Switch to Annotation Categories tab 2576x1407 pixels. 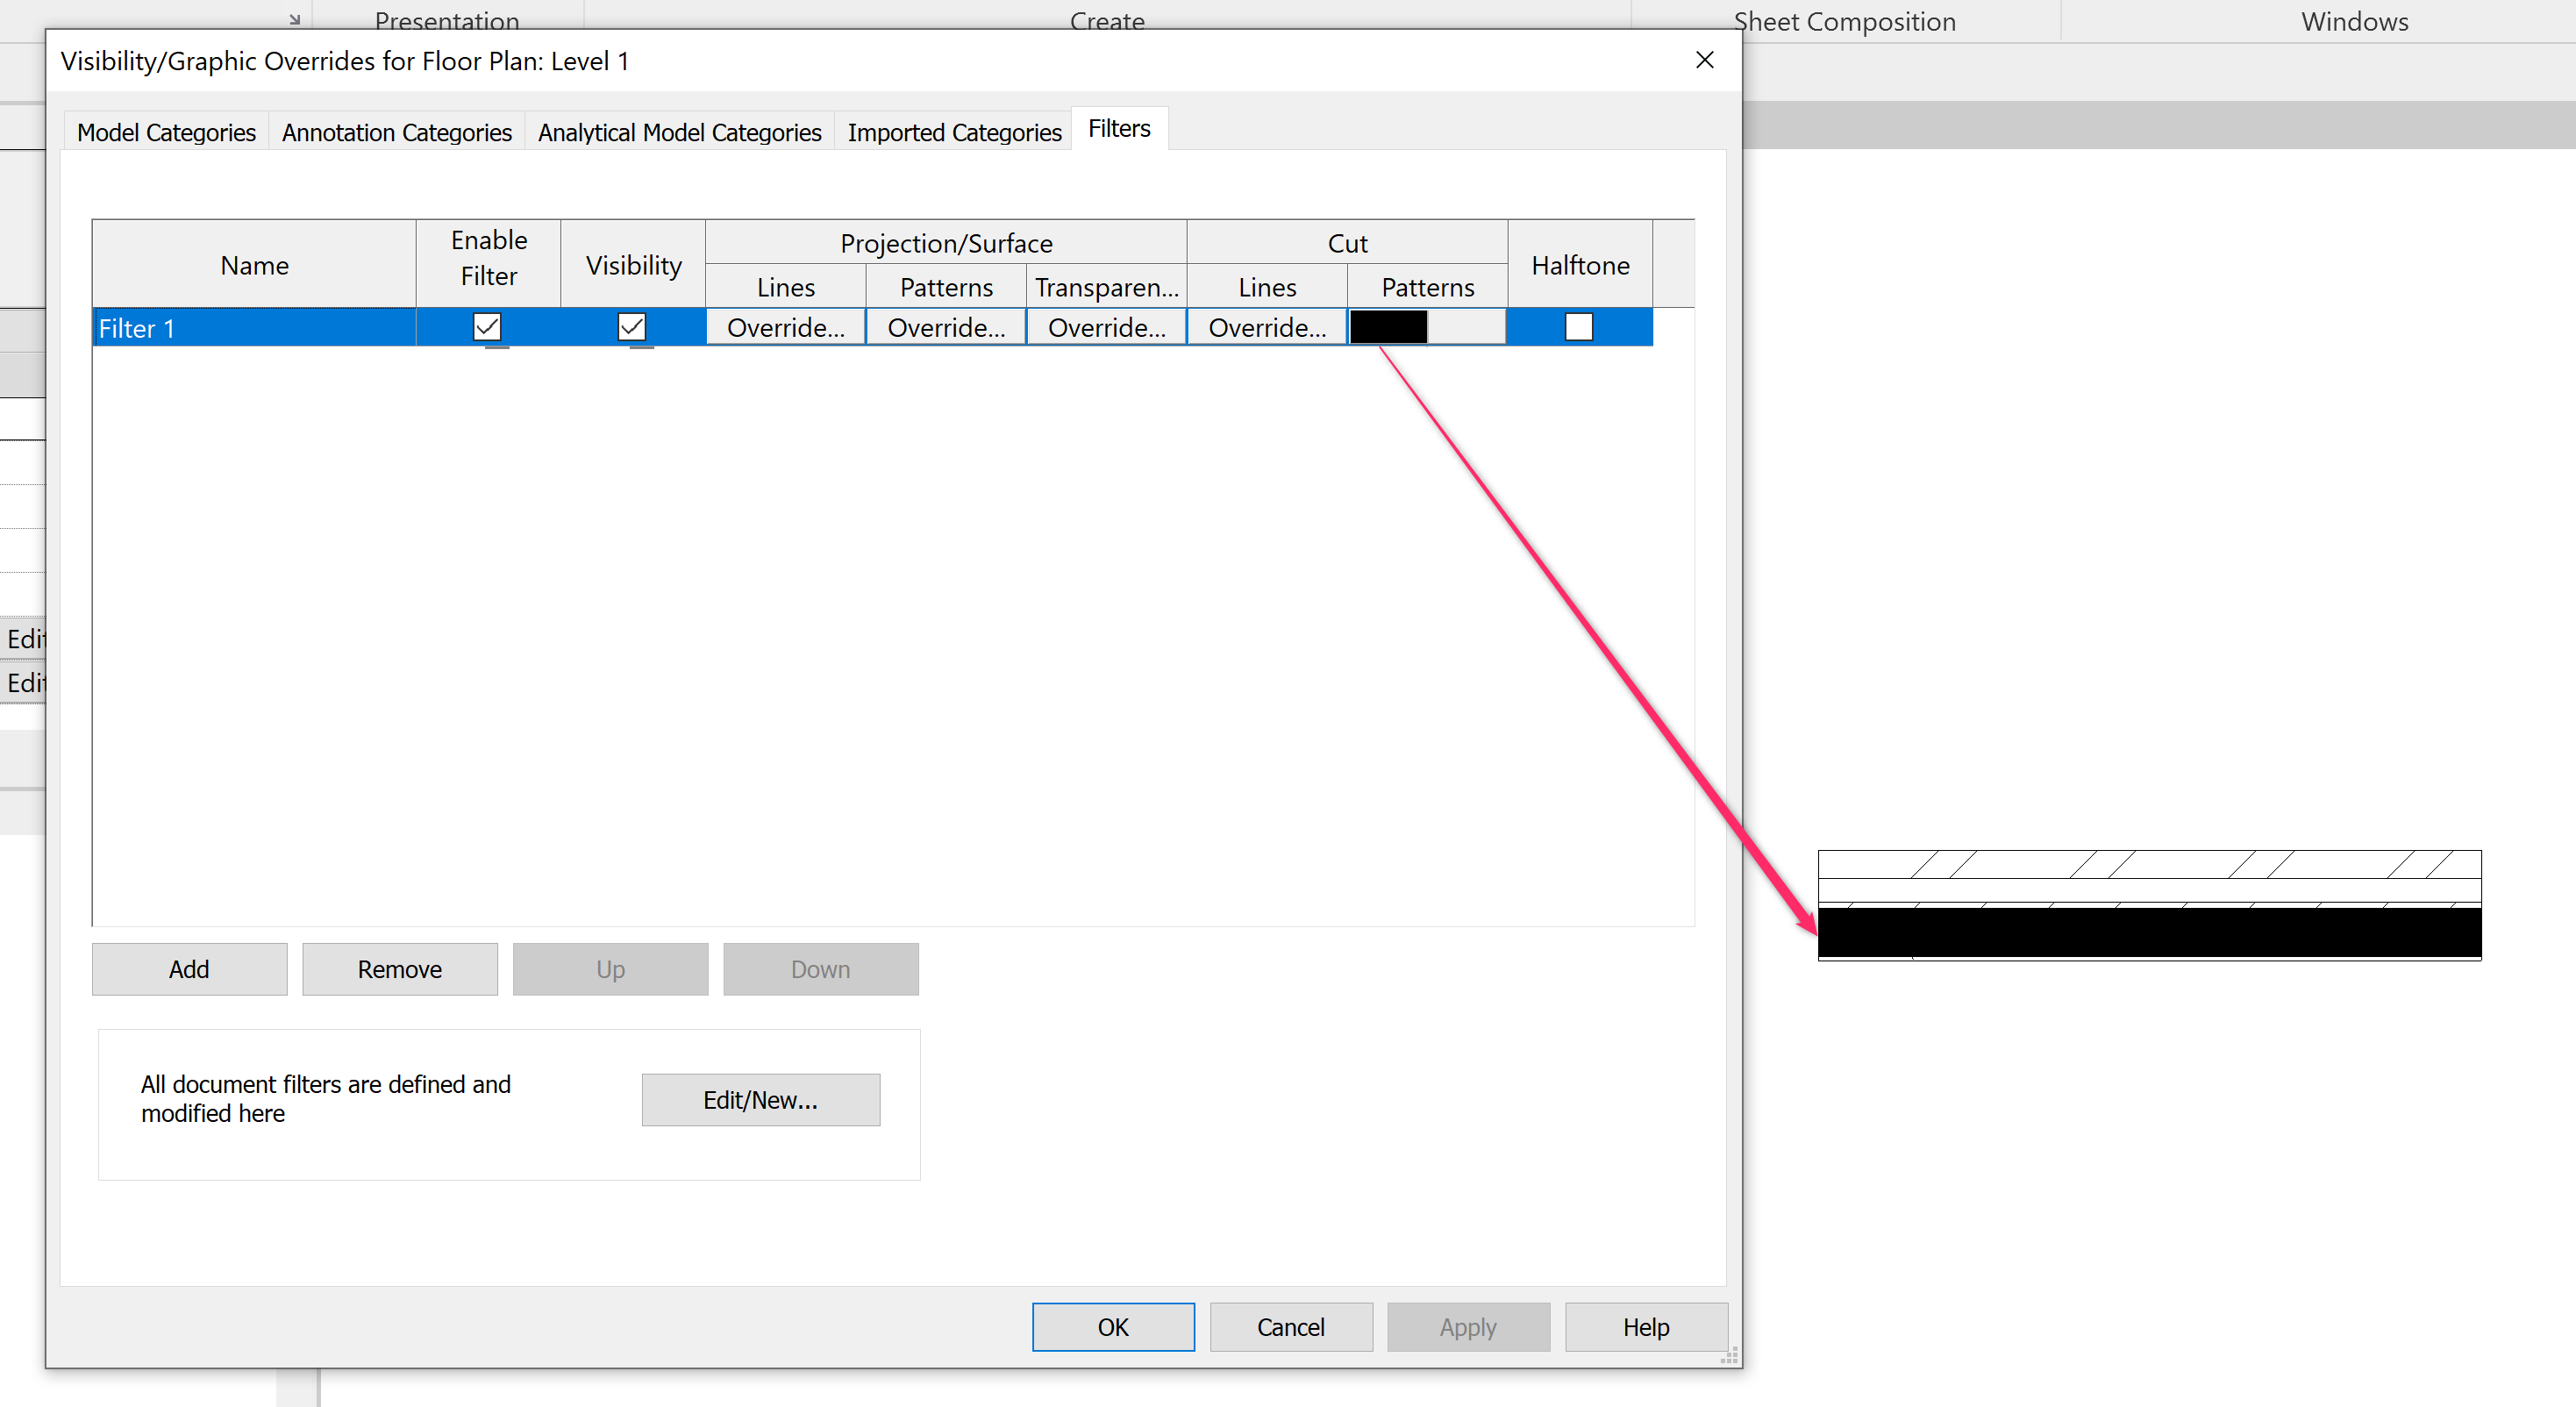[x=396, y=132]
